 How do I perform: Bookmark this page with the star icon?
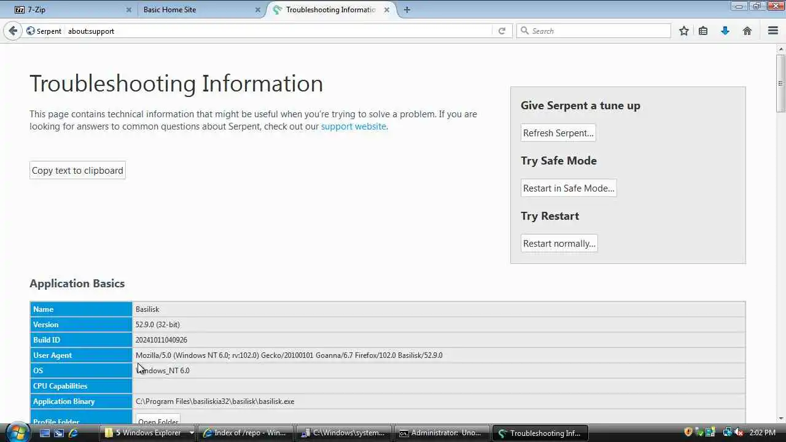click(x=684, y=31)
